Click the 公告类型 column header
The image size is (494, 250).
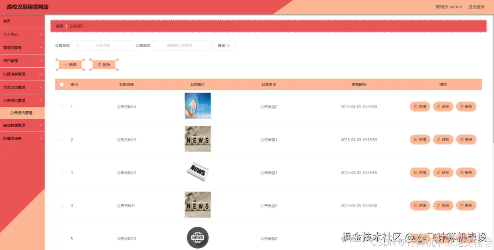click(269, 85)
